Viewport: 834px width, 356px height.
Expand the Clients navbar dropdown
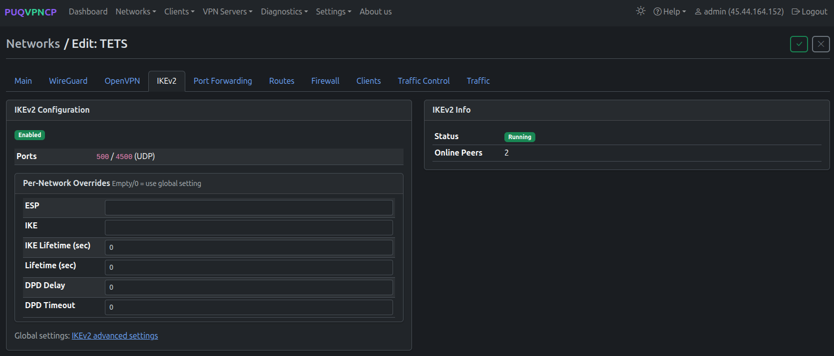179,11
